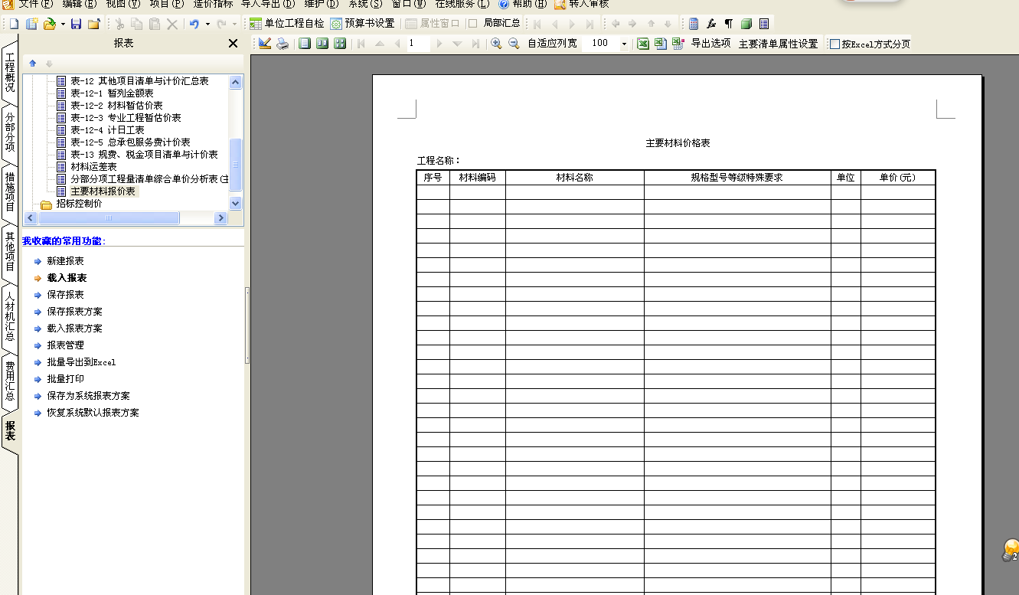Viewport: 1019px width, 595px height.
Task: Click the lightbulb tip icon at right edge
Action: click(1011, 550)
